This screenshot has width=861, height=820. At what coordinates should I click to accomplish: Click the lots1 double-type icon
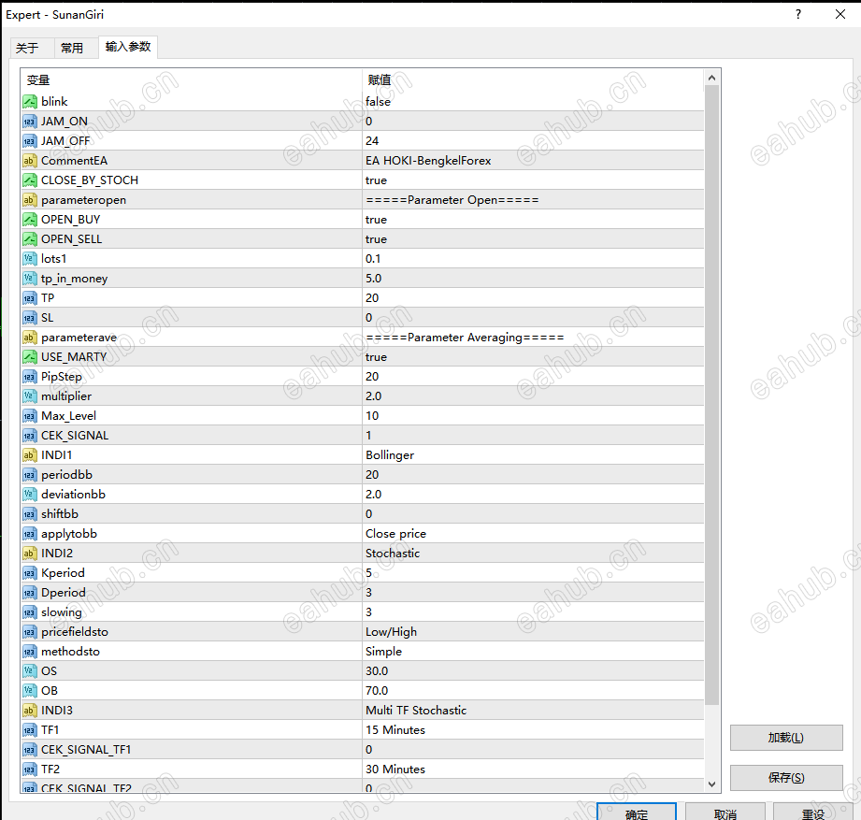[30, 259]
